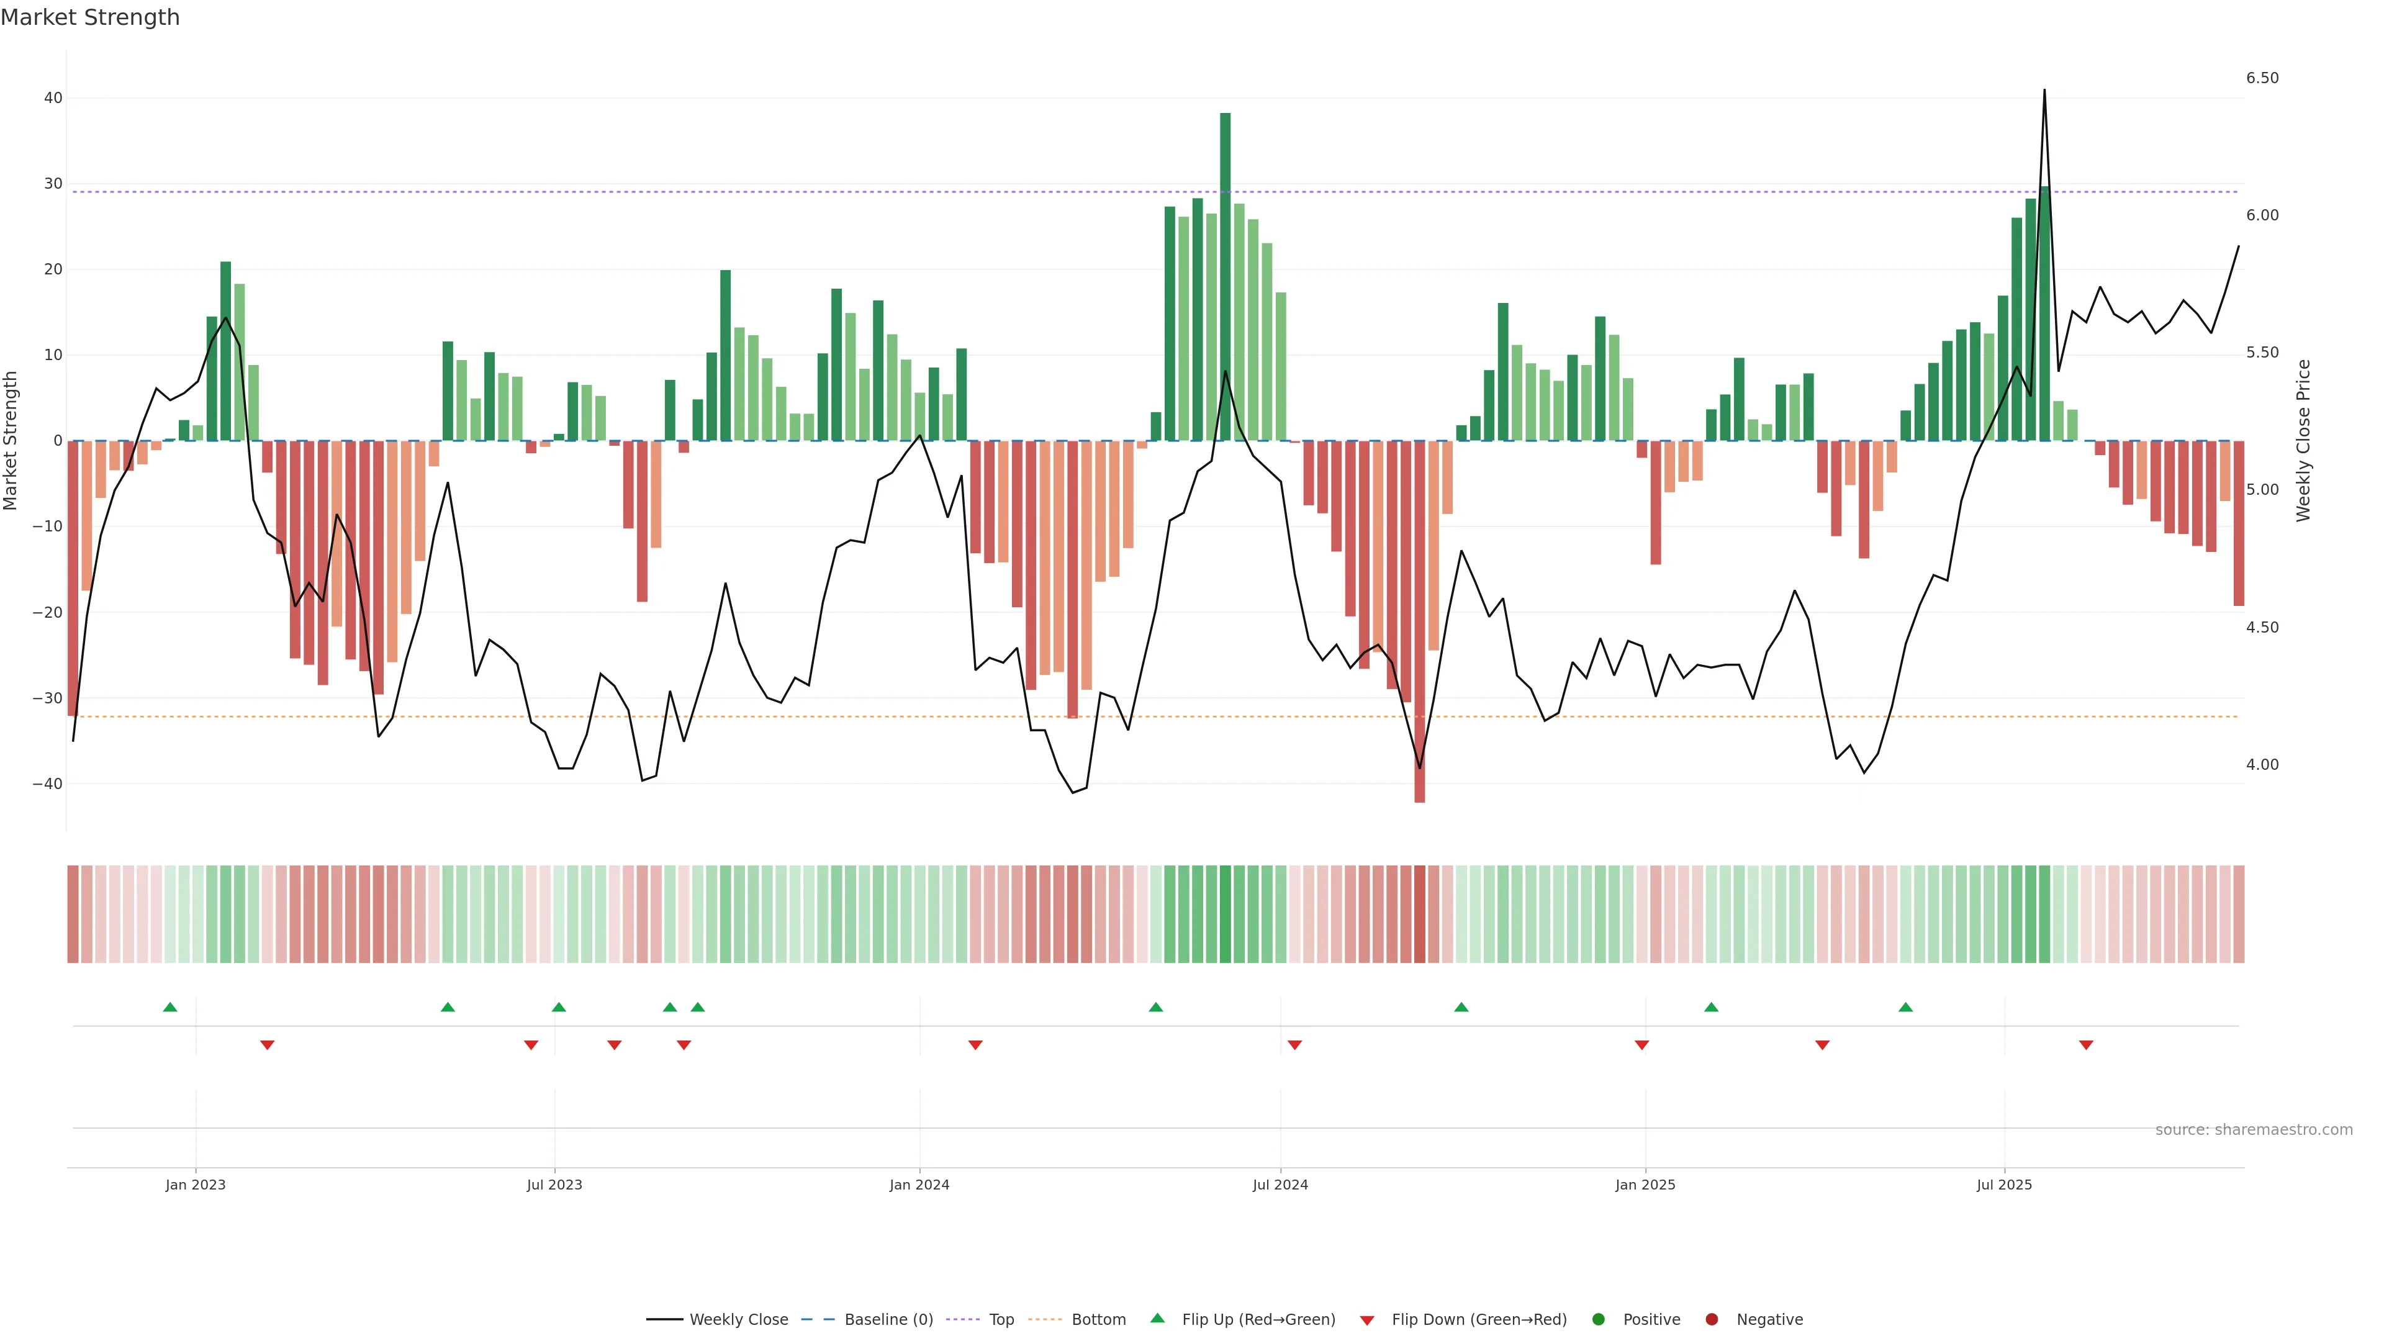Click the Weekly Close Price axis title
Screen dimensions: 2384x1341
tap(2303, 441)
